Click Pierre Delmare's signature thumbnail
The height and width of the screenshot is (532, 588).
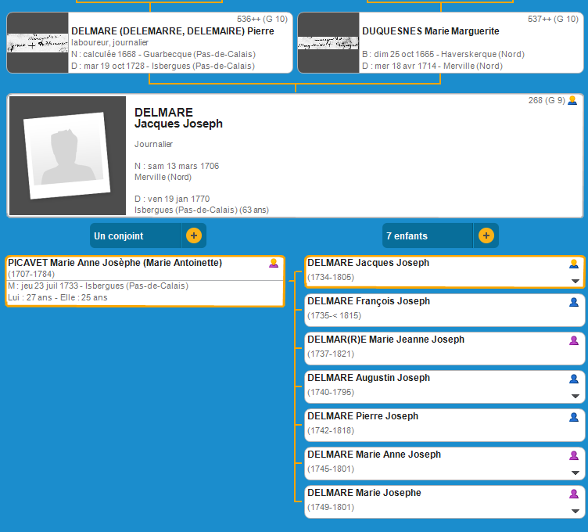(x=37, y=43)
